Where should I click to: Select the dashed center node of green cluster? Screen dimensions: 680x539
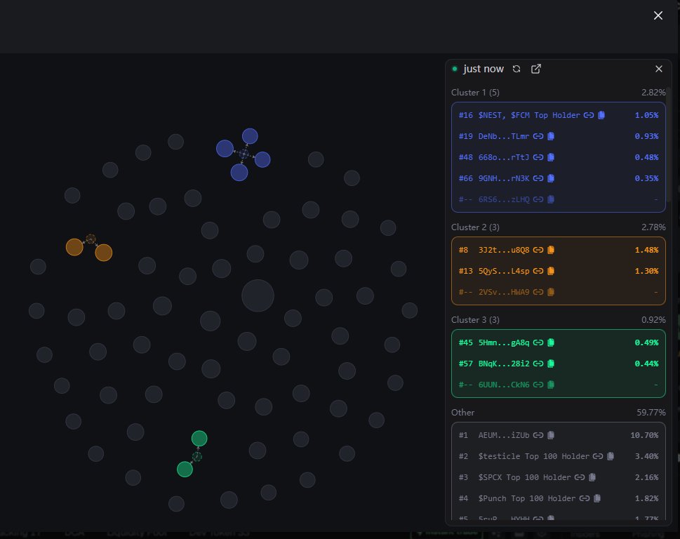pyautogui.click(x=197, y=457)
